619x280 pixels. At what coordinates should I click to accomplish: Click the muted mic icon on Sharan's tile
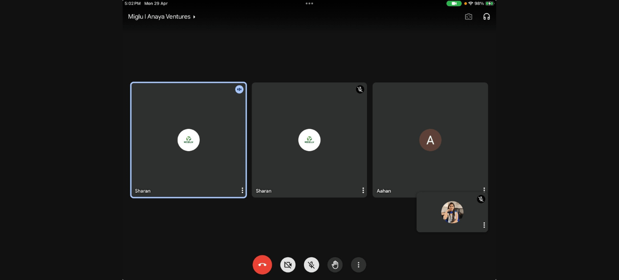(360, 89)
